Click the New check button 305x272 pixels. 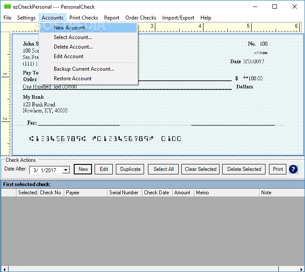[x=83, y=169]
